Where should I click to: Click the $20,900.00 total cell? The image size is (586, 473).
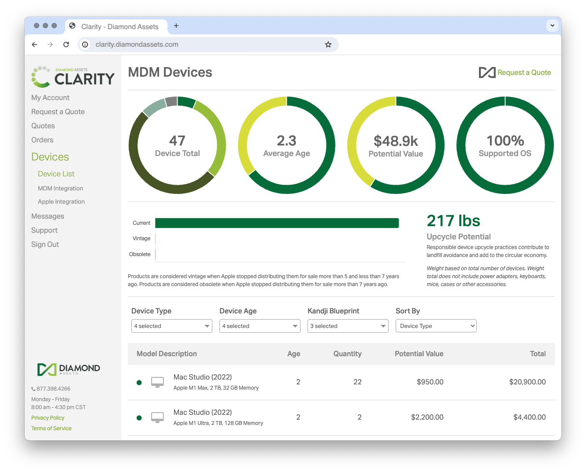point(527,382)
